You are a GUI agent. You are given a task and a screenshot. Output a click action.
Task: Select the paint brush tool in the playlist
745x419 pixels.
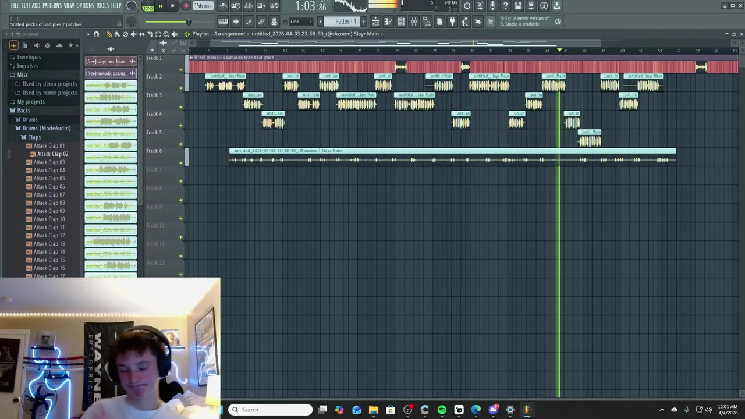(117, 34)
